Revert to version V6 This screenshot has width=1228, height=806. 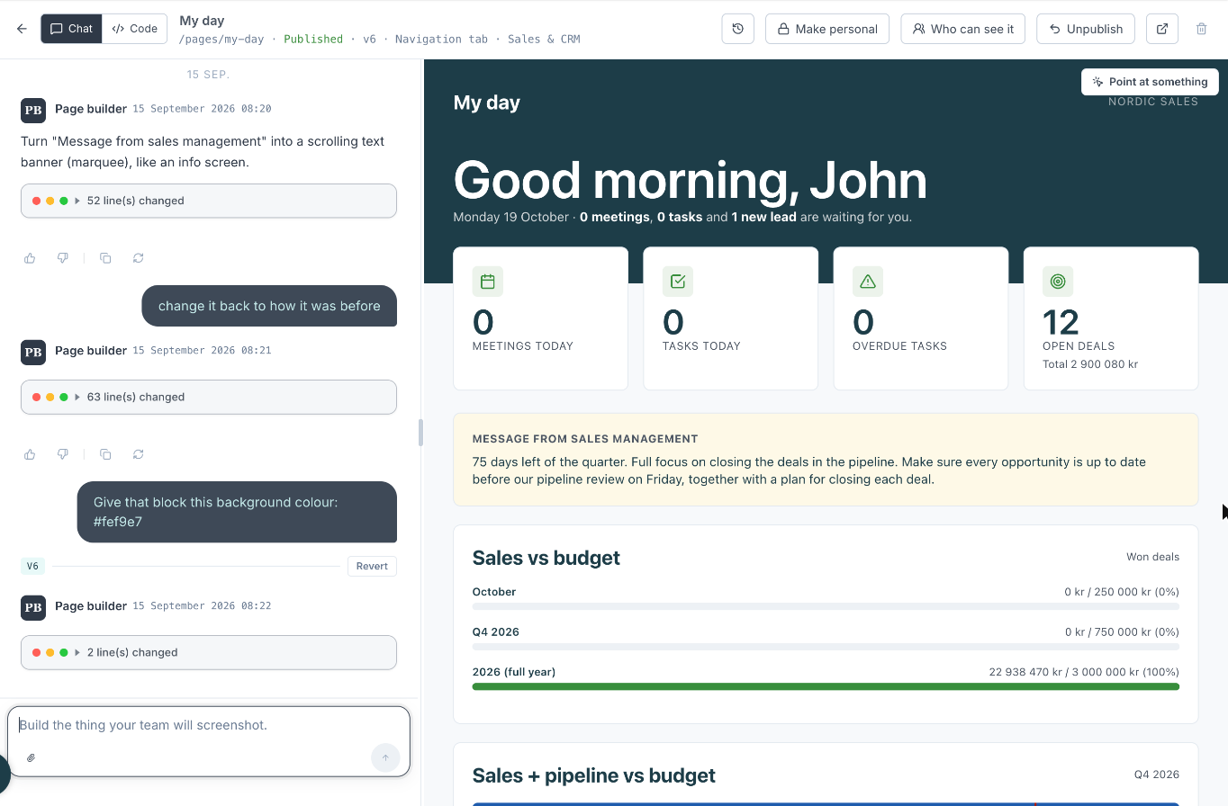tap(372, 566)
